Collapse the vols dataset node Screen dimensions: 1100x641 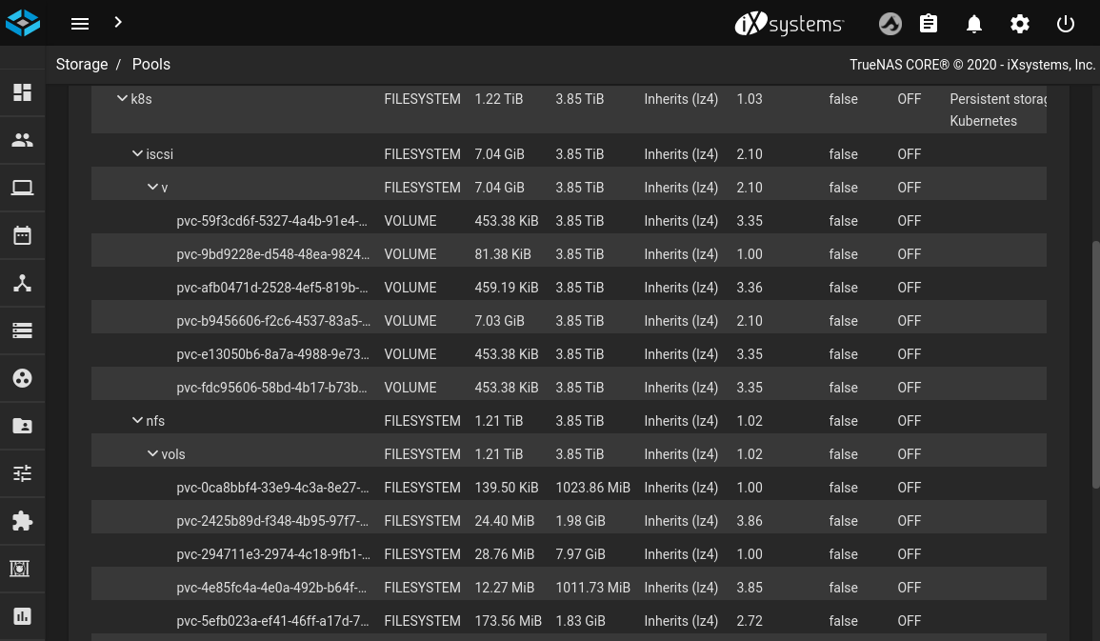coord(152,453)
